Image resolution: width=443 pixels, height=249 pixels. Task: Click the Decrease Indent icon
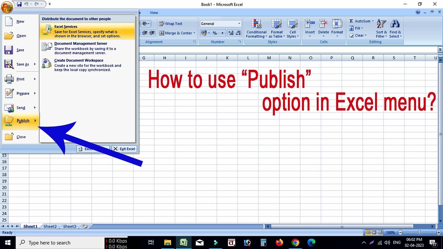(144, 33)
